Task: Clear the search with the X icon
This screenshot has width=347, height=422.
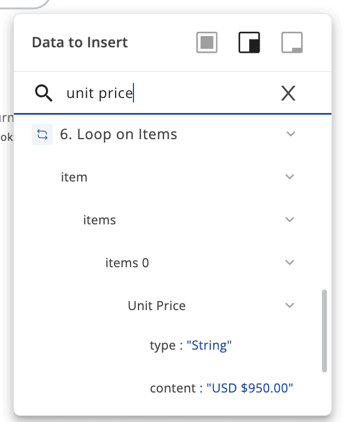Action: (288, 93)
